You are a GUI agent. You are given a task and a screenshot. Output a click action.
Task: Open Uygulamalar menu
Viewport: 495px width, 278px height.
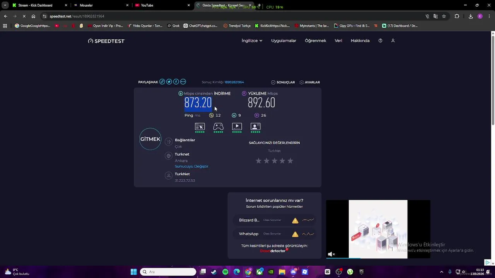point(283,41)
